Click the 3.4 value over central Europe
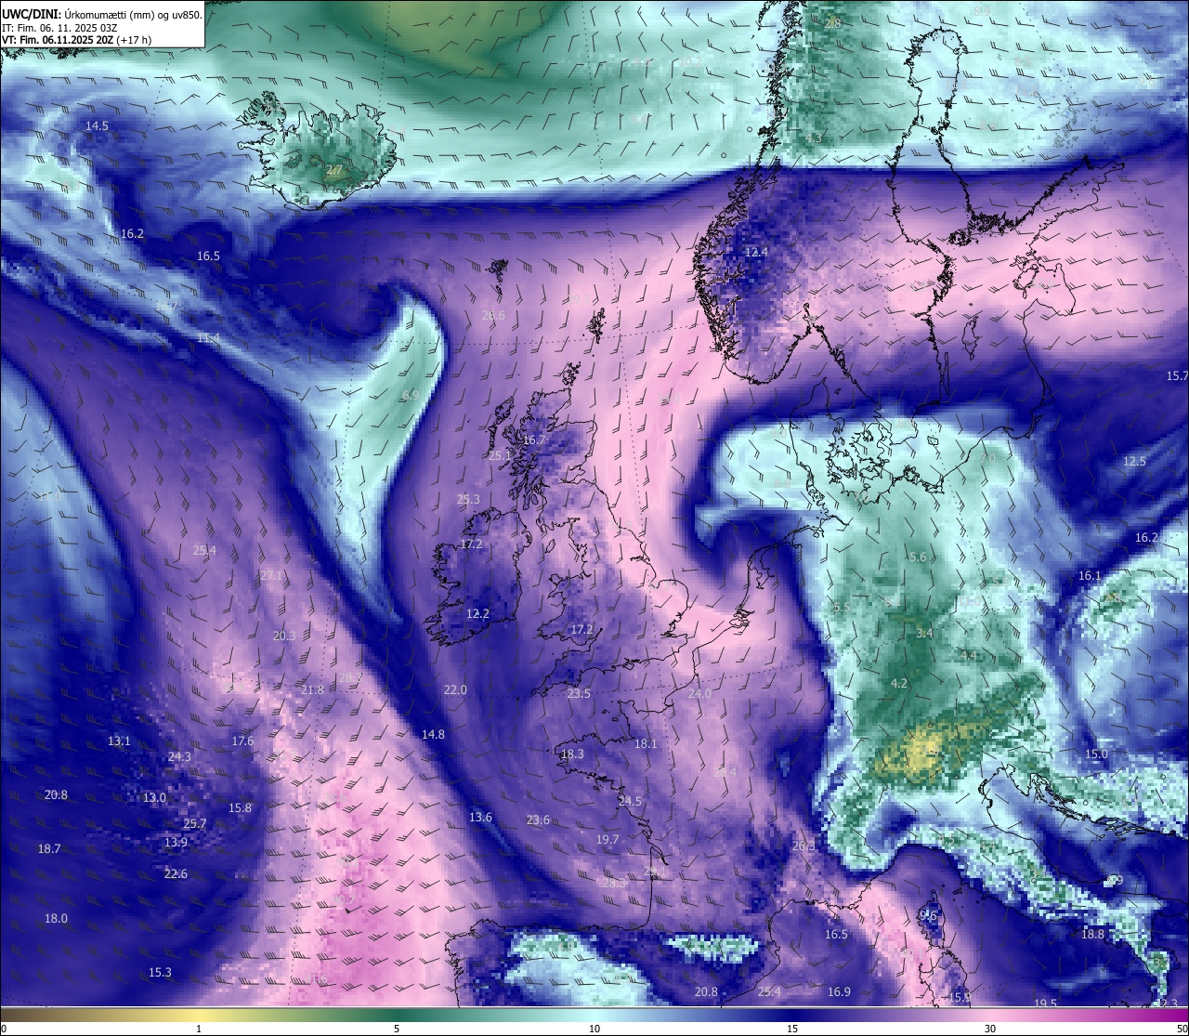 tap(924, 634)
